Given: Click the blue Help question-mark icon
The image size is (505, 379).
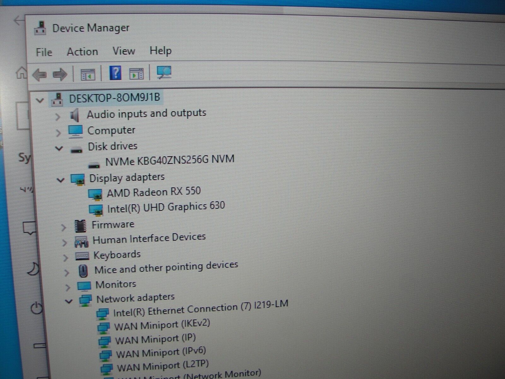Looking at the screenshot, I should 115,73.
